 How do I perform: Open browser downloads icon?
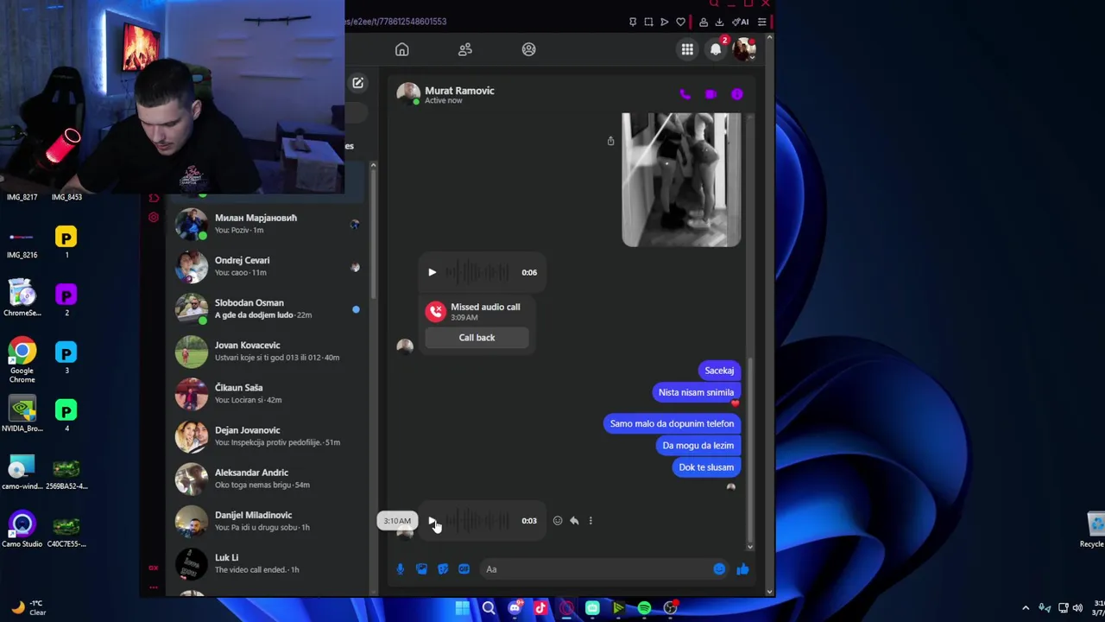[x=719, y=22]
